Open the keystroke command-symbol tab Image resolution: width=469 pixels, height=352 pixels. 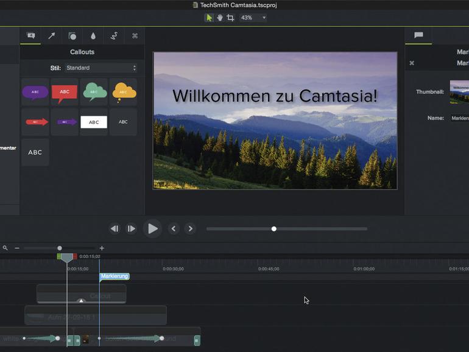click(135, 36)
